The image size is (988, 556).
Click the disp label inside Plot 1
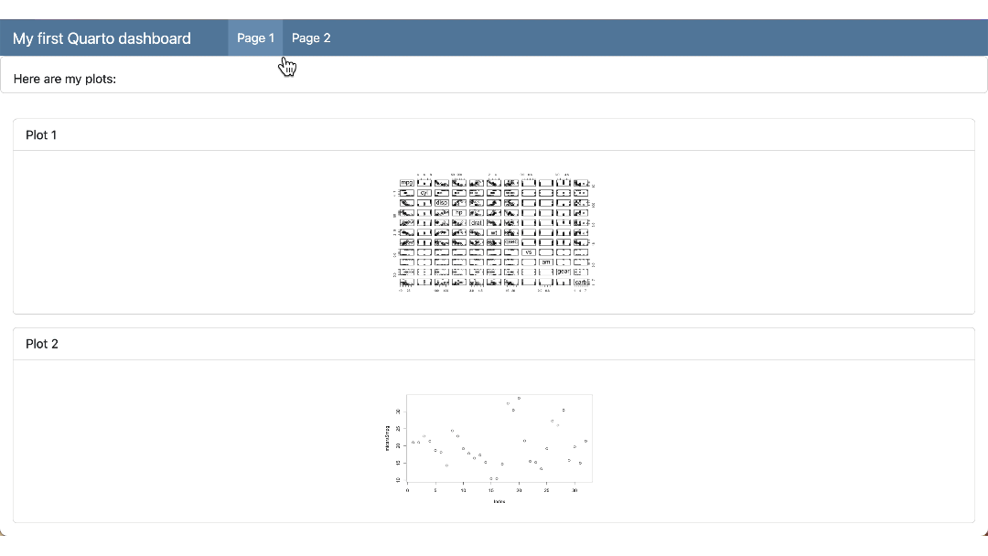click(442, 203)
